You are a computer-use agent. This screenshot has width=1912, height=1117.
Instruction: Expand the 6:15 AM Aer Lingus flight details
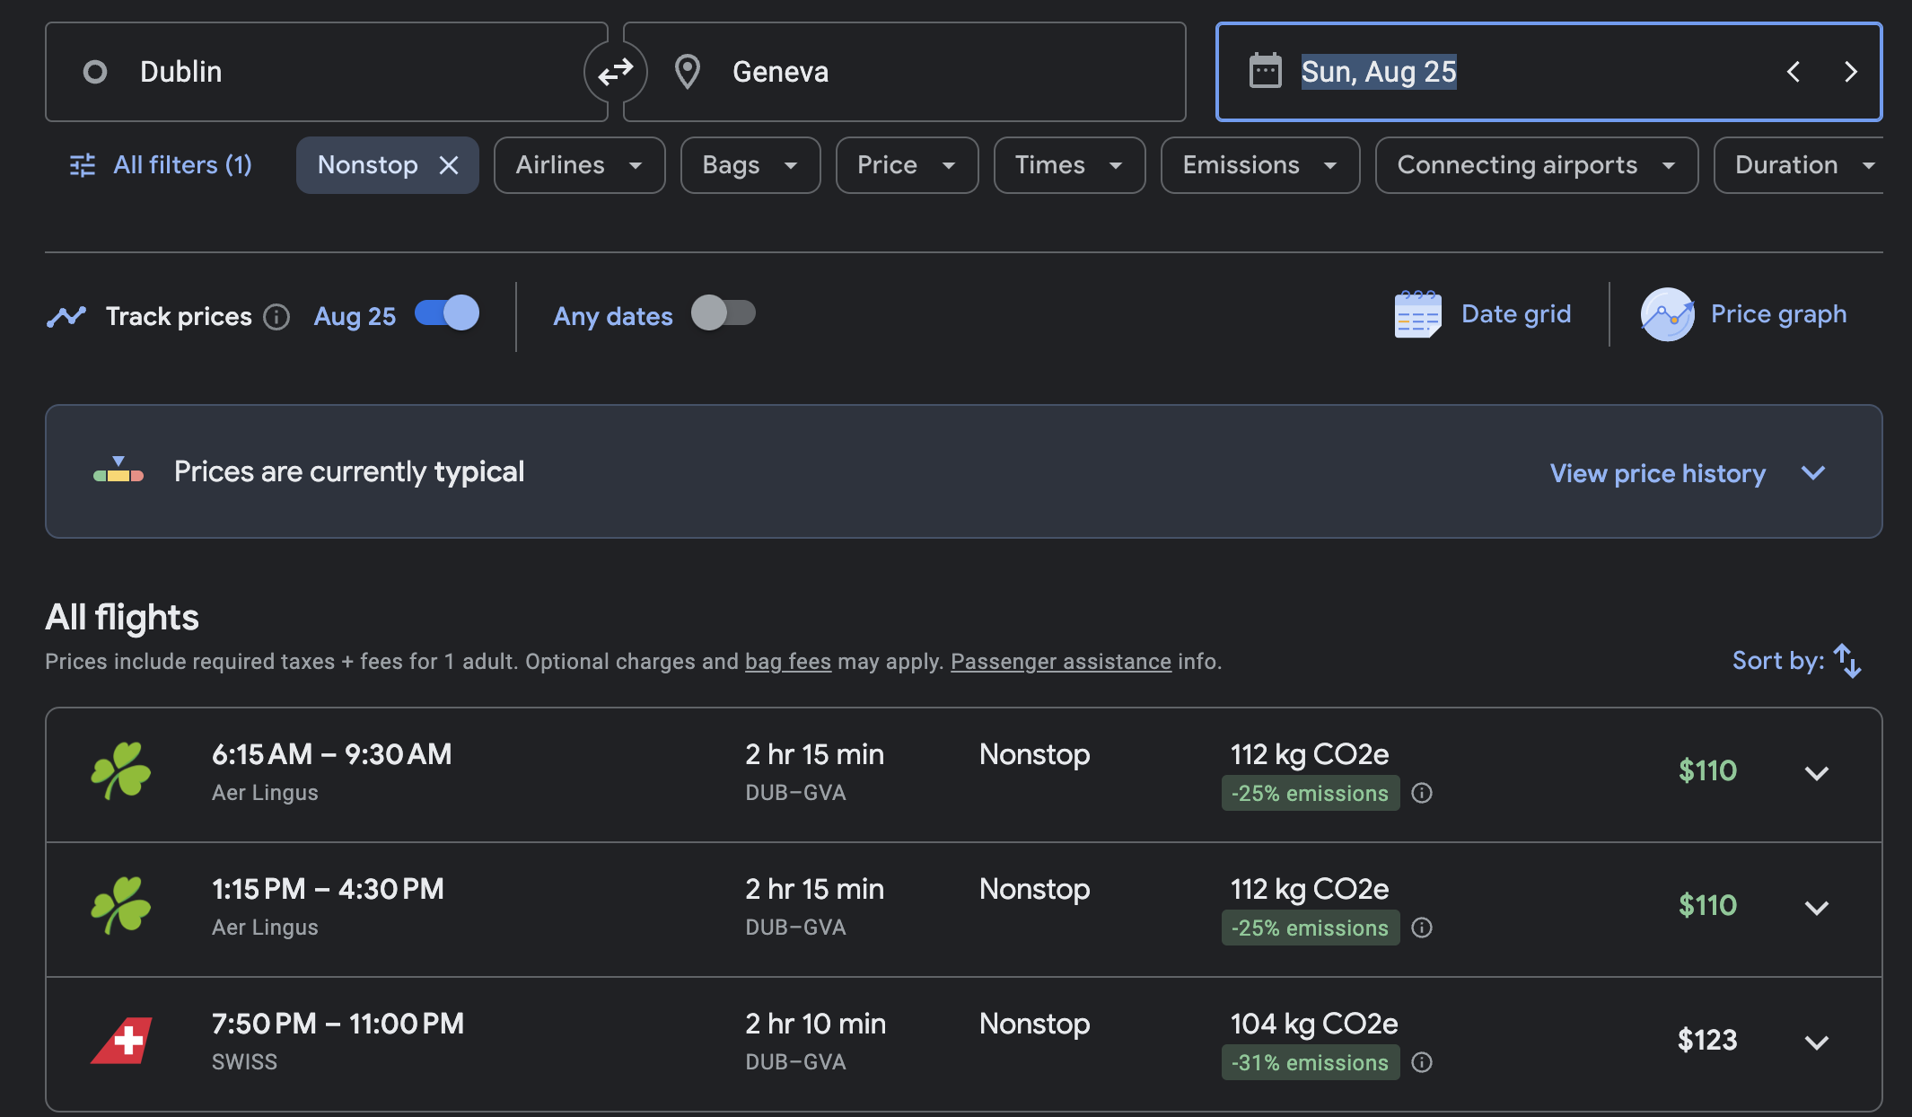[x=1818, y=773]
